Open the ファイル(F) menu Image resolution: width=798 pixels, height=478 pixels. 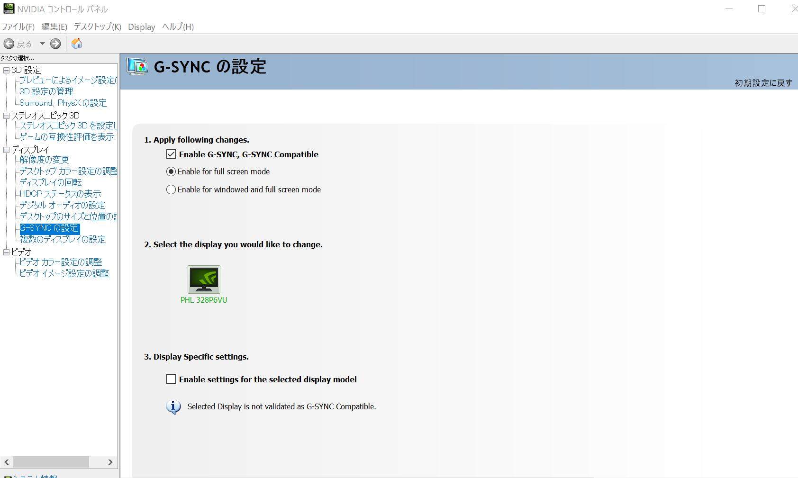(18, 27)
